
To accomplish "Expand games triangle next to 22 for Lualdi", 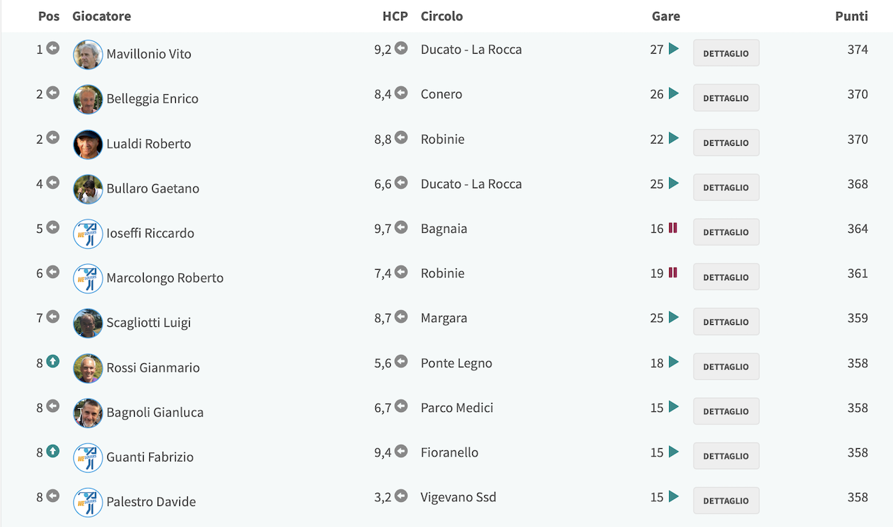I will 673,138.
